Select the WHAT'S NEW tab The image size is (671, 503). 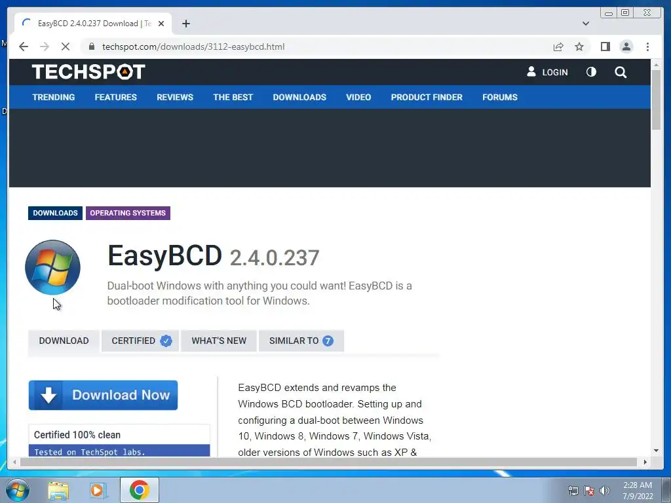pos(219,341)
